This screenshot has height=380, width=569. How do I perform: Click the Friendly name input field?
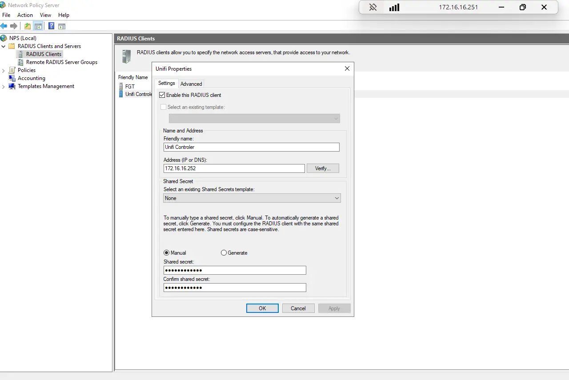pyautogui.click(x=252, y=147)
